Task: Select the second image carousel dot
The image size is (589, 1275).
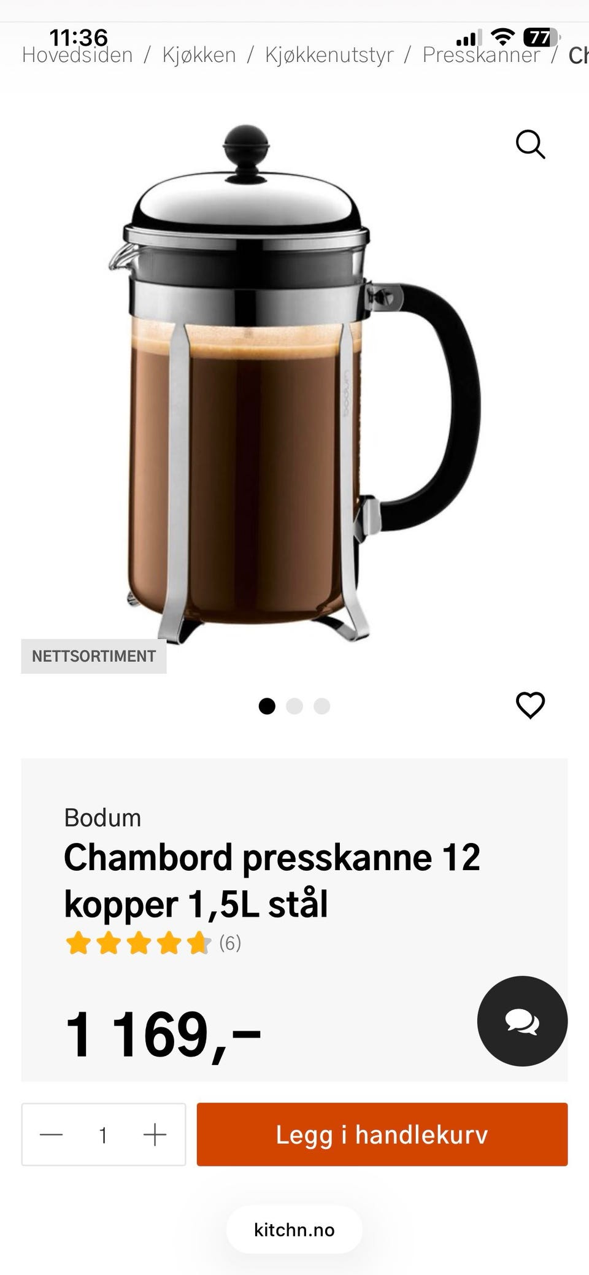Action: 294,706
